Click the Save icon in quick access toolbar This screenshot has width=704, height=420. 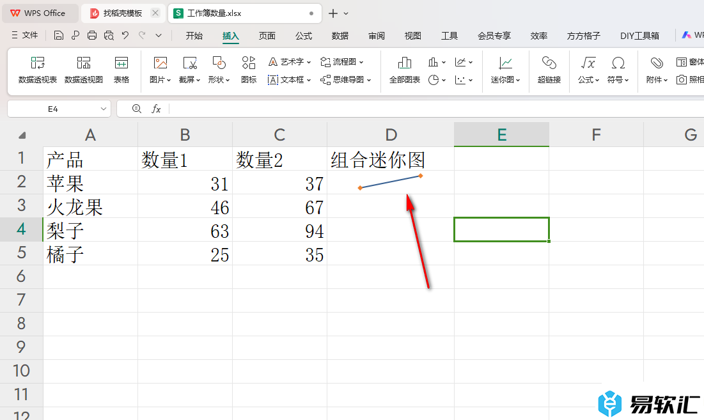coord(58,35)
